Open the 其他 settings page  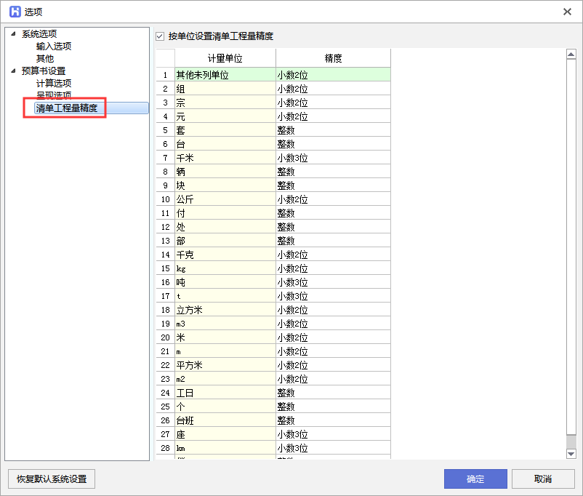pos(45,58)
